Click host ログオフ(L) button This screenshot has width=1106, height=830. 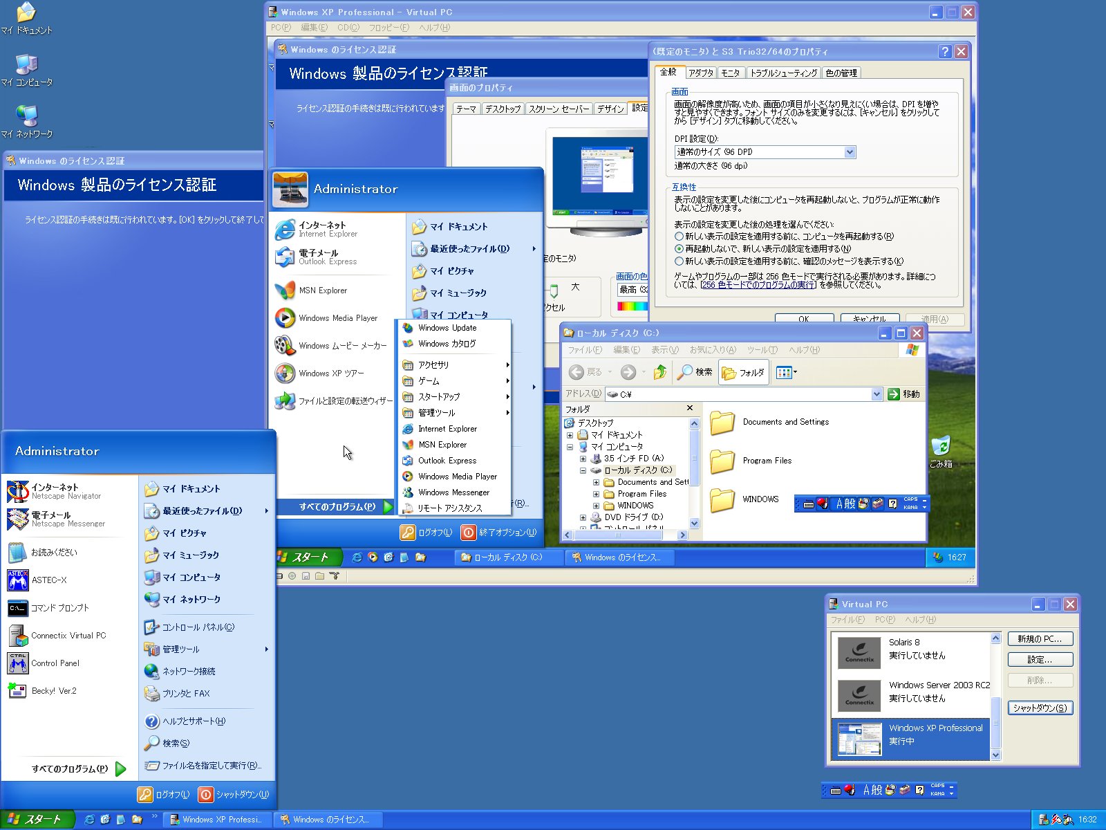point(163,795)
